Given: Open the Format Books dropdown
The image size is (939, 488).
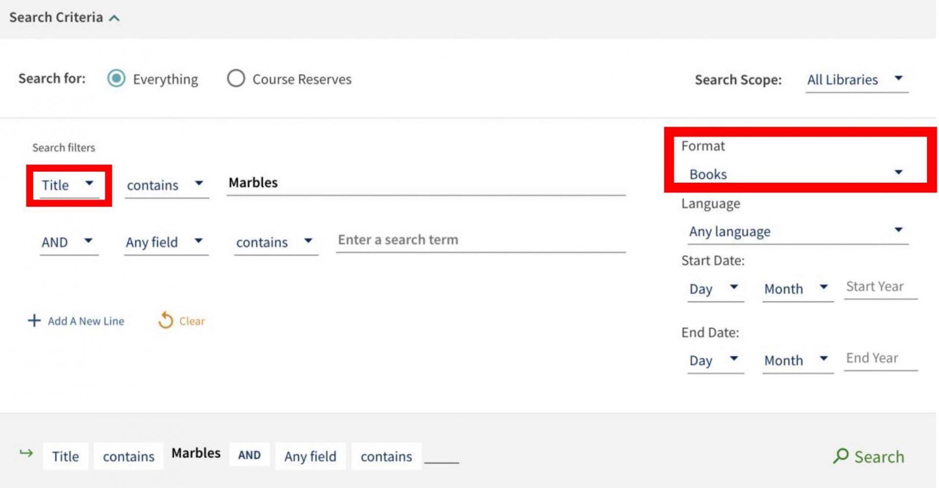Looking at the screenshot, I should pos(797,174).
